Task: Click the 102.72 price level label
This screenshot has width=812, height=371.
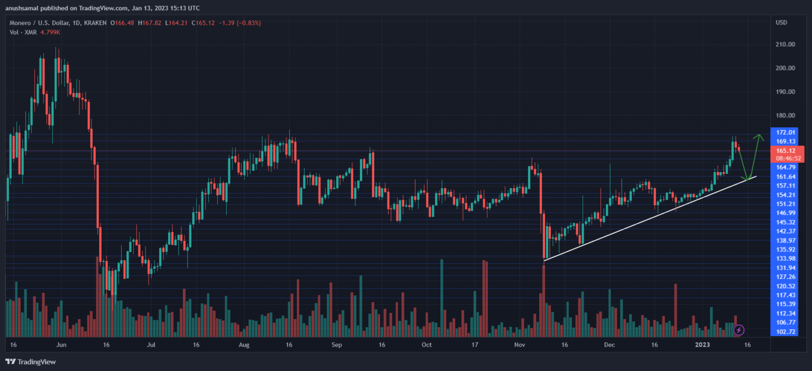Action: (x=786, y=331)
